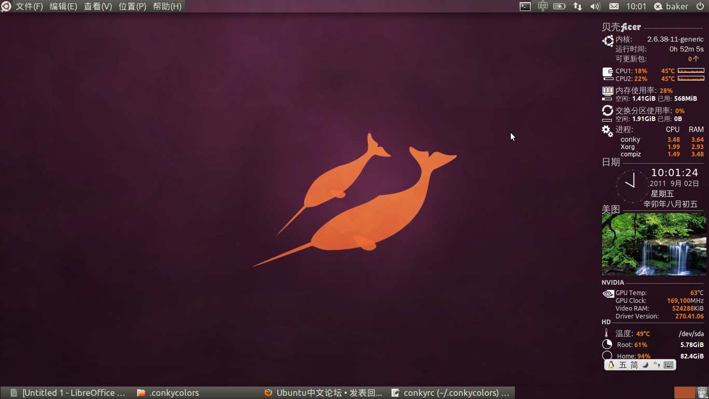The width and height of the screenshot is (709, 399).
Task: Click the 交换分区使用率 label
Action: coord(644,111)
